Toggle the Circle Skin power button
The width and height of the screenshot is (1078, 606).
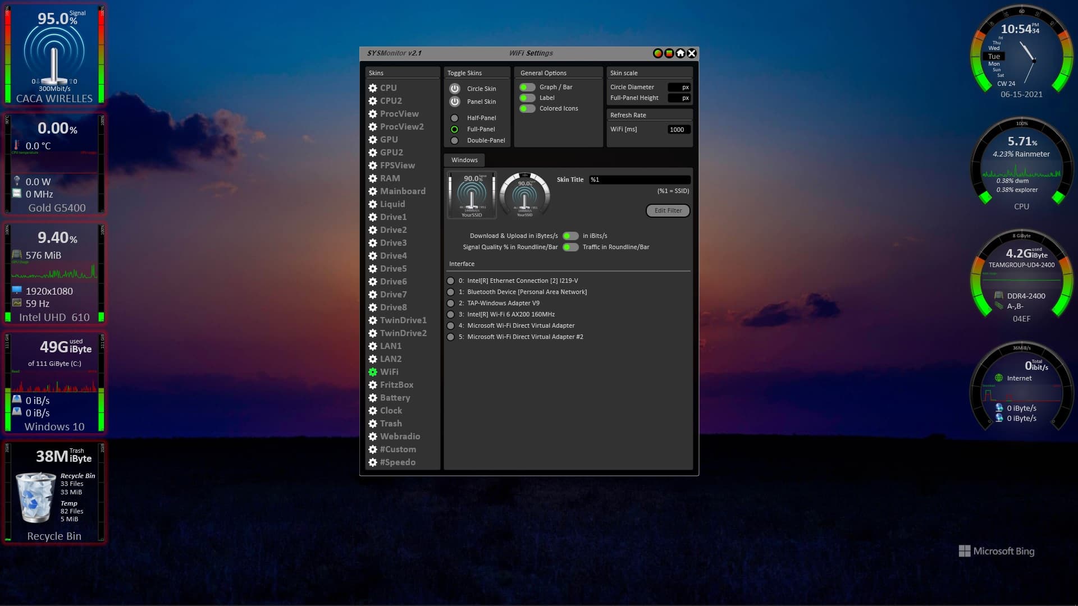[x=455, y=89]
